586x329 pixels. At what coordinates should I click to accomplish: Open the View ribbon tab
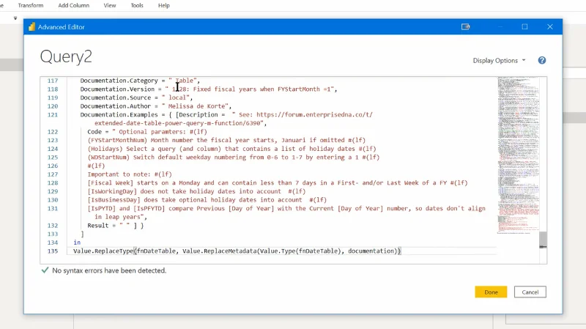109,5
